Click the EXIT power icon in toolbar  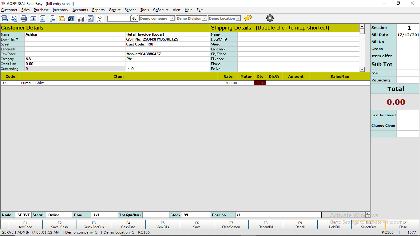[x=100, y=18]
